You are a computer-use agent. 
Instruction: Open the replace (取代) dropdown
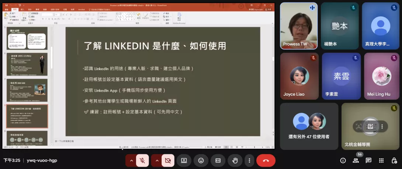[167, 17]
